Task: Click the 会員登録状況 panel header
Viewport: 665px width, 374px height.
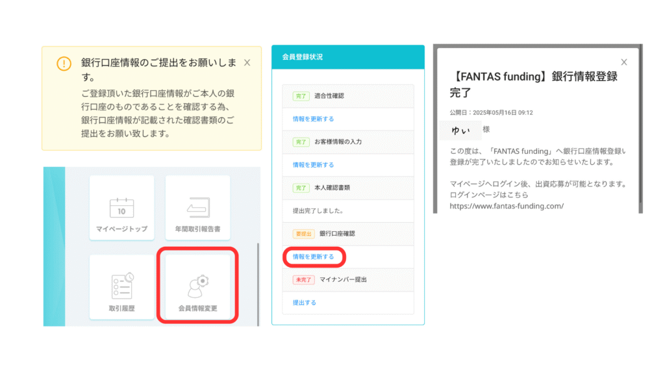Action: click(x=348, y=57)
